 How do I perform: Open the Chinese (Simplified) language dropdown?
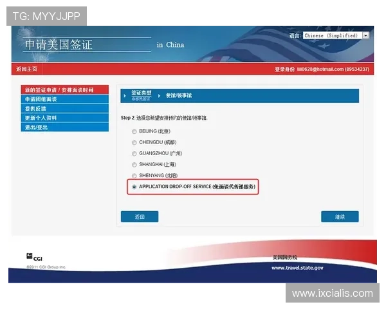pyautogui.click(x=336, y=35)
